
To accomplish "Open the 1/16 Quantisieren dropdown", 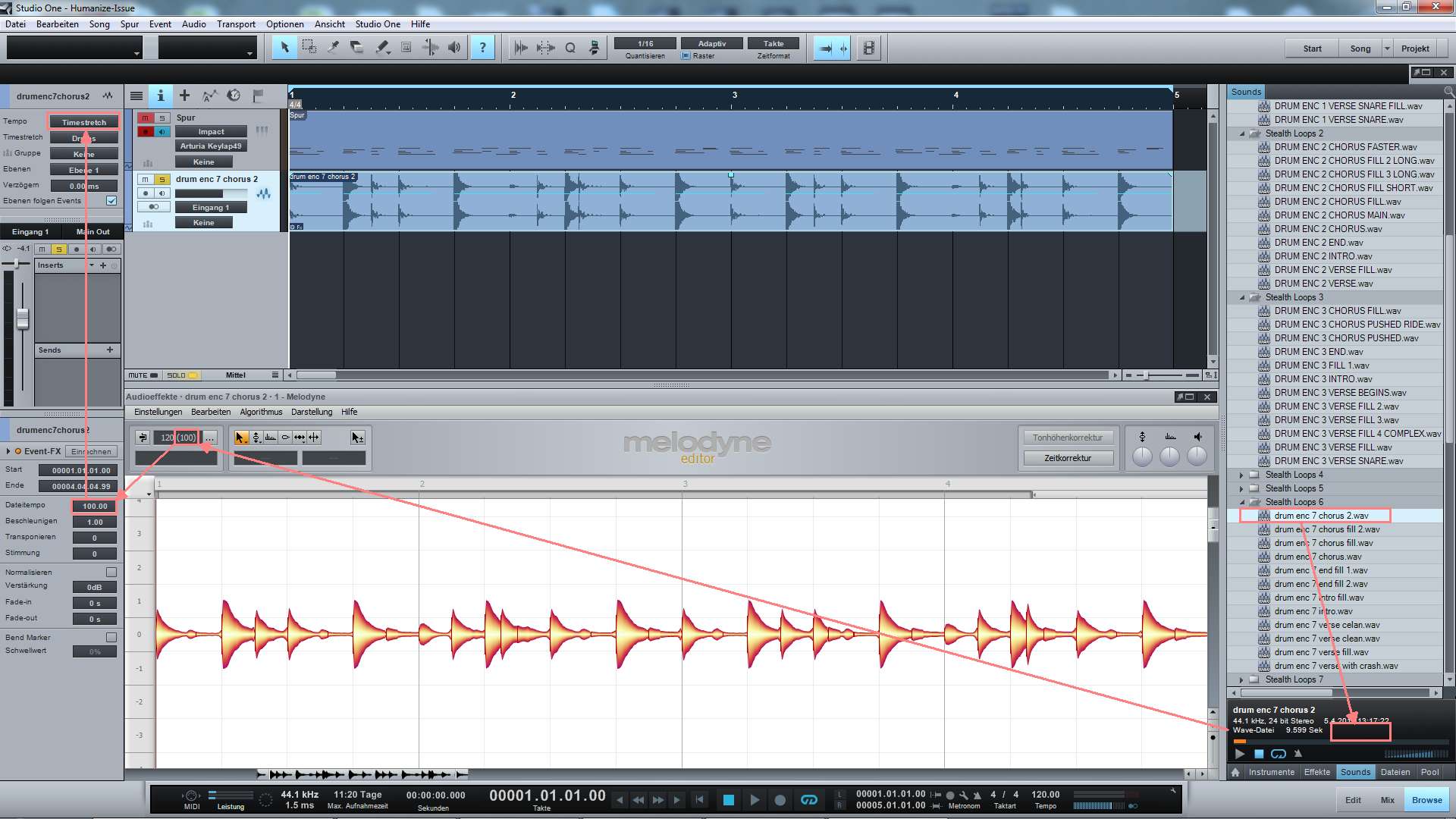I will point(645,44).
